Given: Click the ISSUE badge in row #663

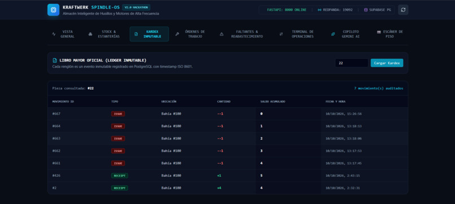Looking at the screenshot, I should pyautogui.click(x=118, y=138).
